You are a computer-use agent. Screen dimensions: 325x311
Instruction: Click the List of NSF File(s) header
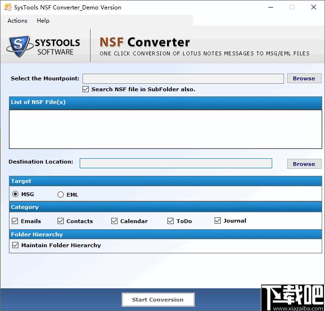point(166,103)
